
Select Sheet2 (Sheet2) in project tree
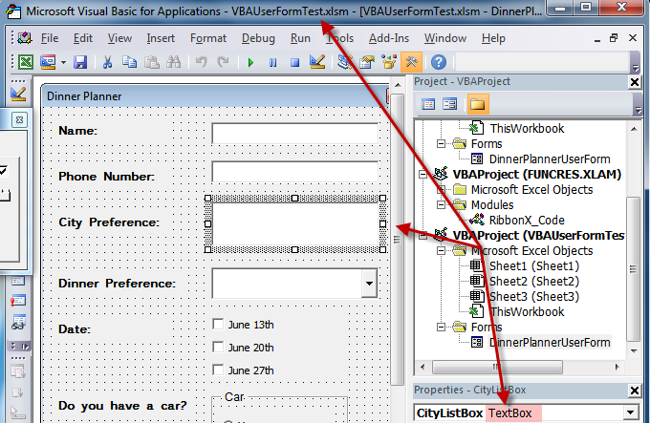coord(533,281)
